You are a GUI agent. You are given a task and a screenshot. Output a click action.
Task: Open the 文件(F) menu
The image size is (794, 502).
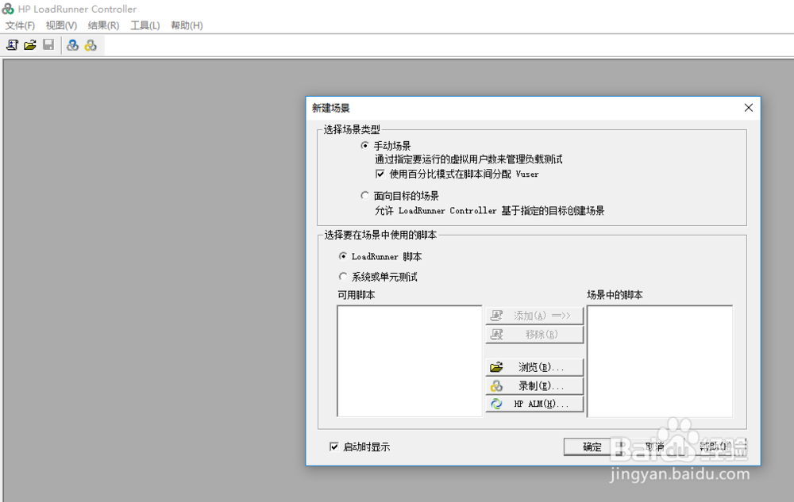point(21,25)
